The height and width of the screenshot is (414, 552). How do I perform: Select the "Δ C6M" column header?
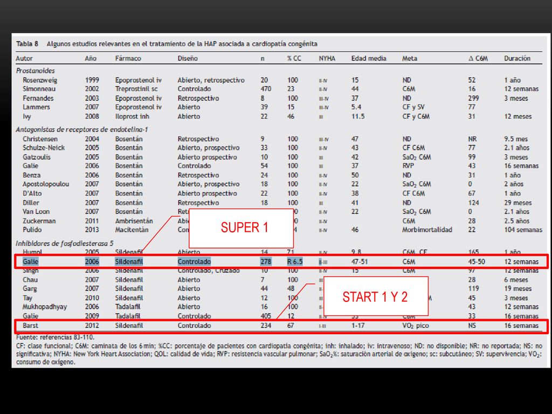(x=478, y=58)
